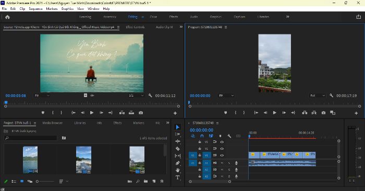Click New Item icon in Project panel

pos(154,181)
